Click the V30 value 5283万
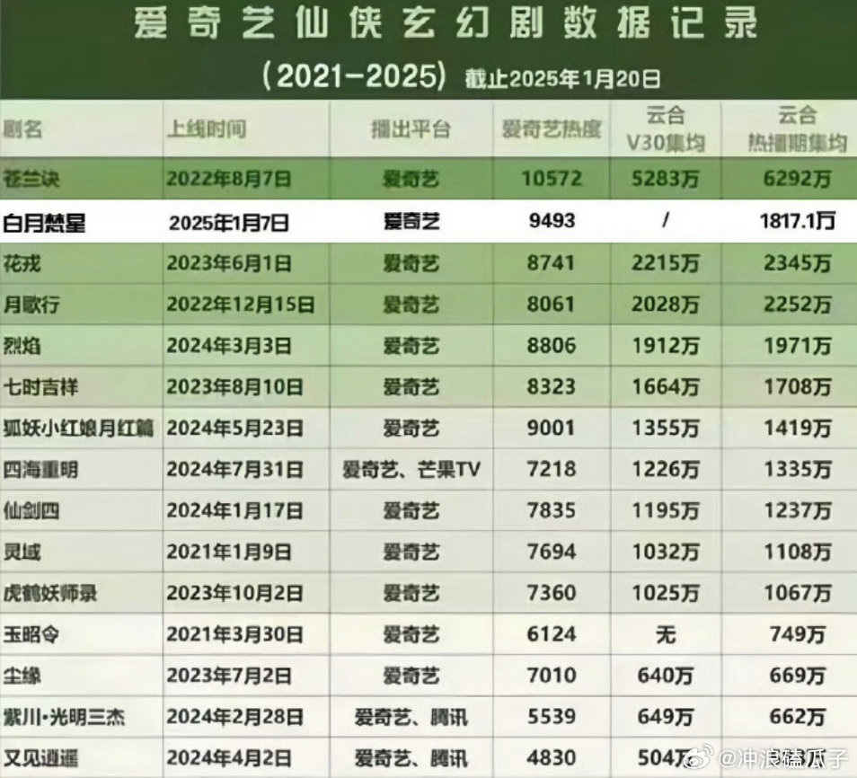Viewport: 857px width, 778px height. click(x=665, y=179)
